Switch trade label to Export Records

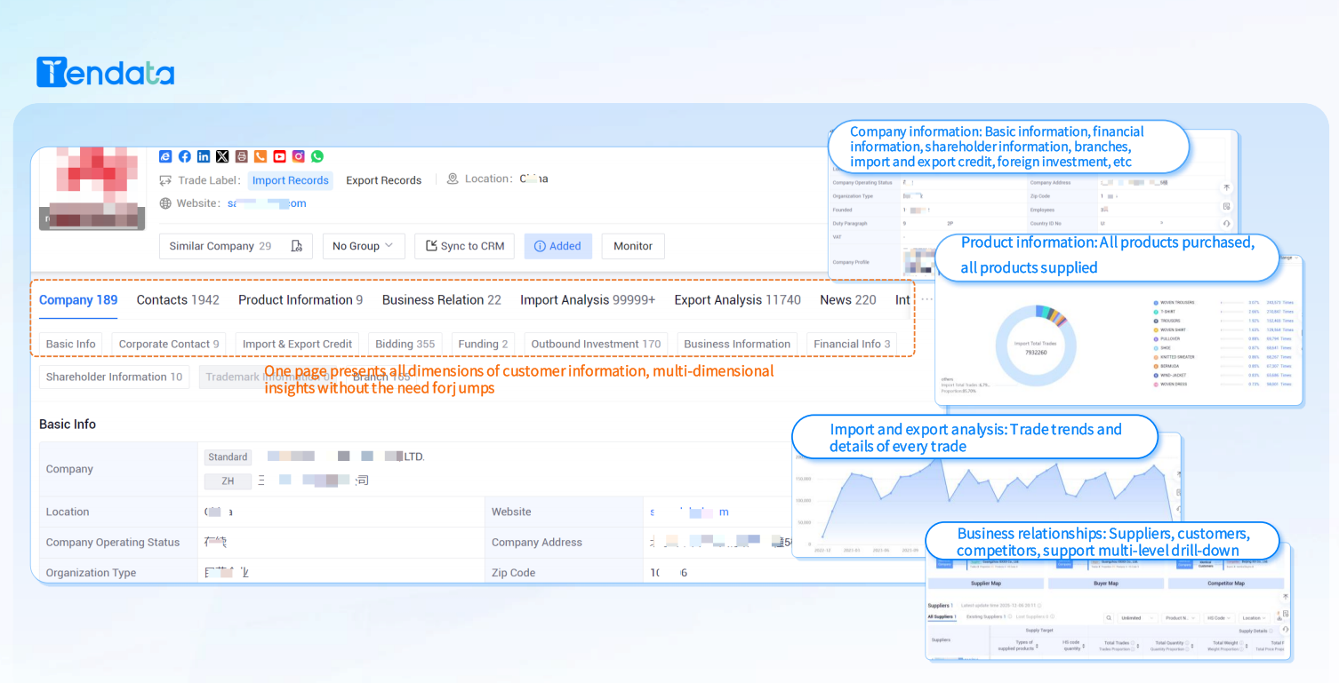[383, 180]
